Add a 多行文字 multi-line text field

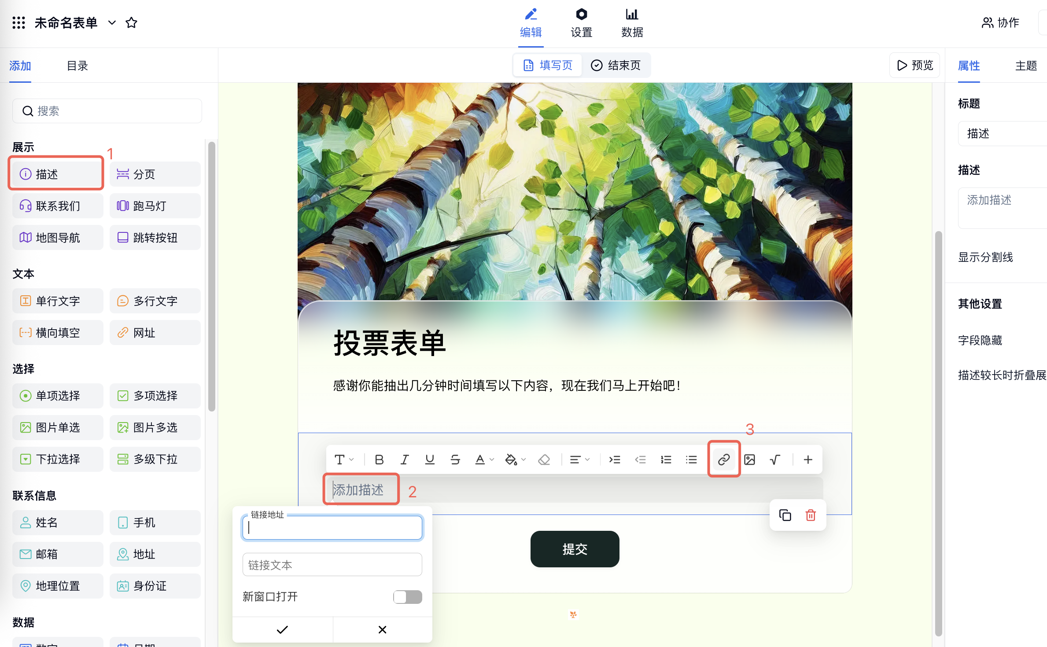coord(155,301)
